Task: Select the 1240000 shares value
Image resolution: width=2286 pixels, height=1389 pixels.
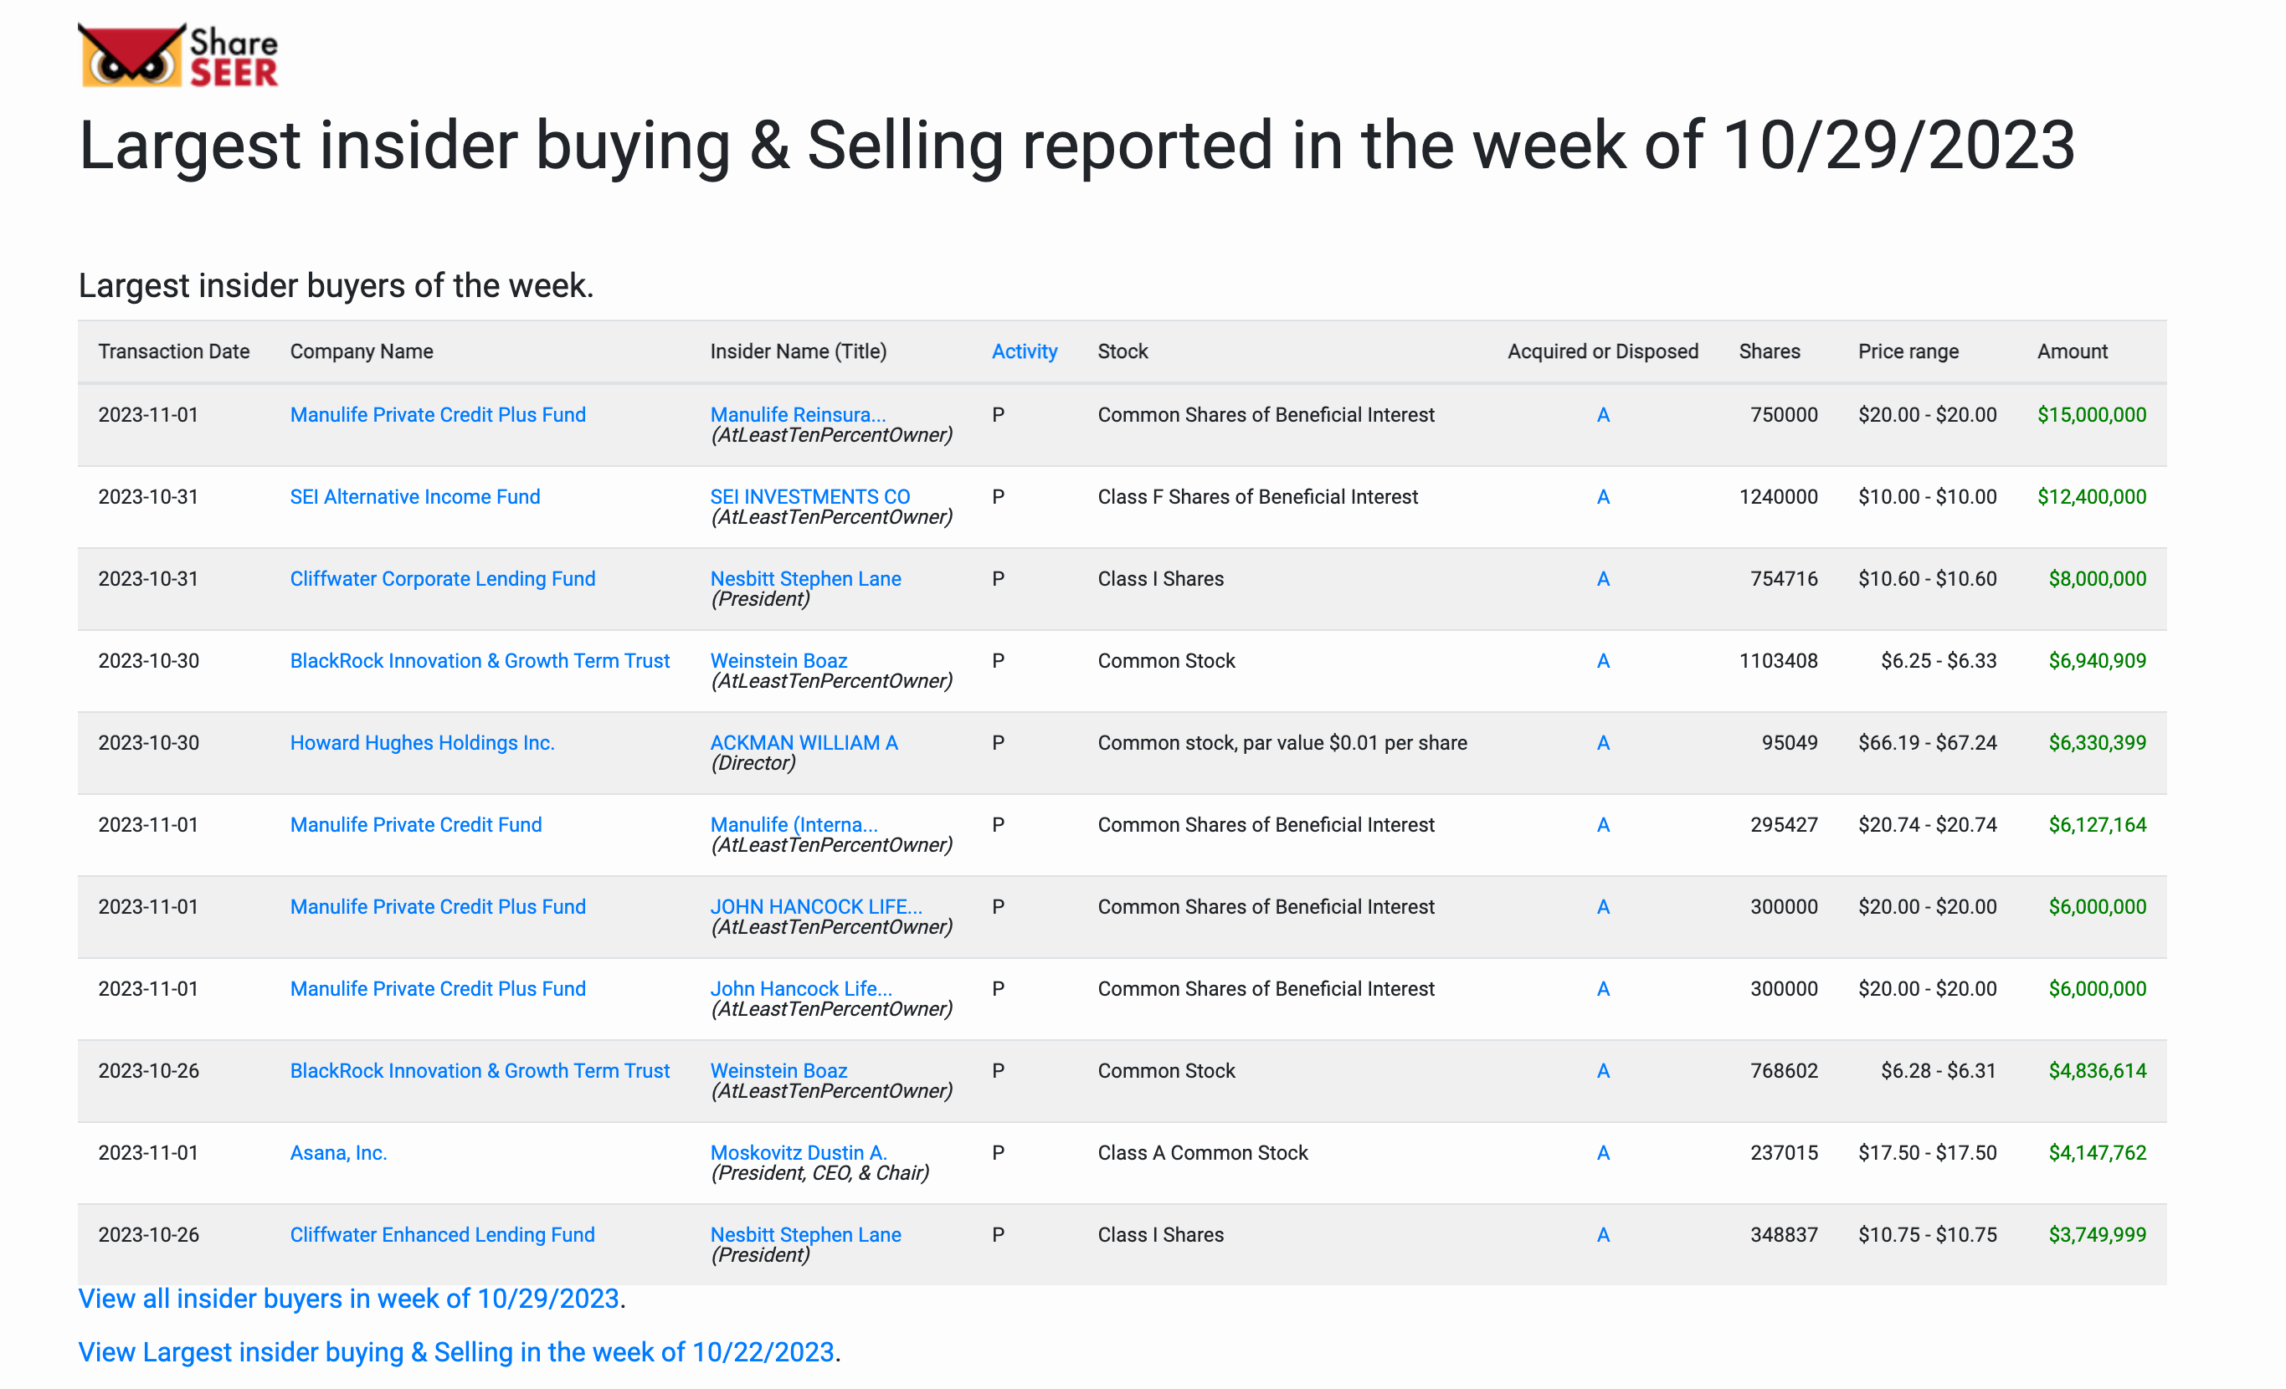Action: 1778,497
